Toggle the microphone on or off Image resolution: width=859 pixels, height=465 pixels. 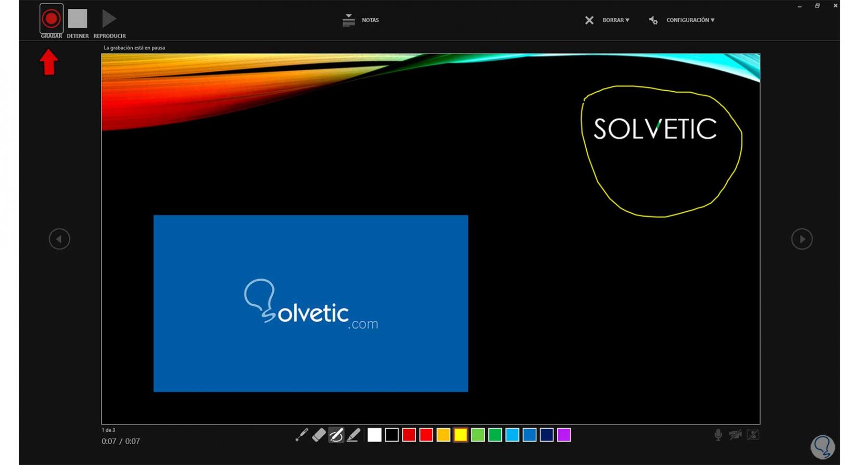(x=718, y=435)
